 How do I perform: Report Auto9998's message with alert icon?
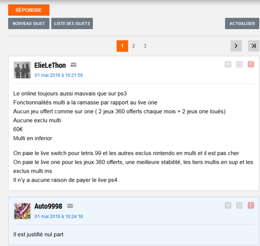point(251,205)
